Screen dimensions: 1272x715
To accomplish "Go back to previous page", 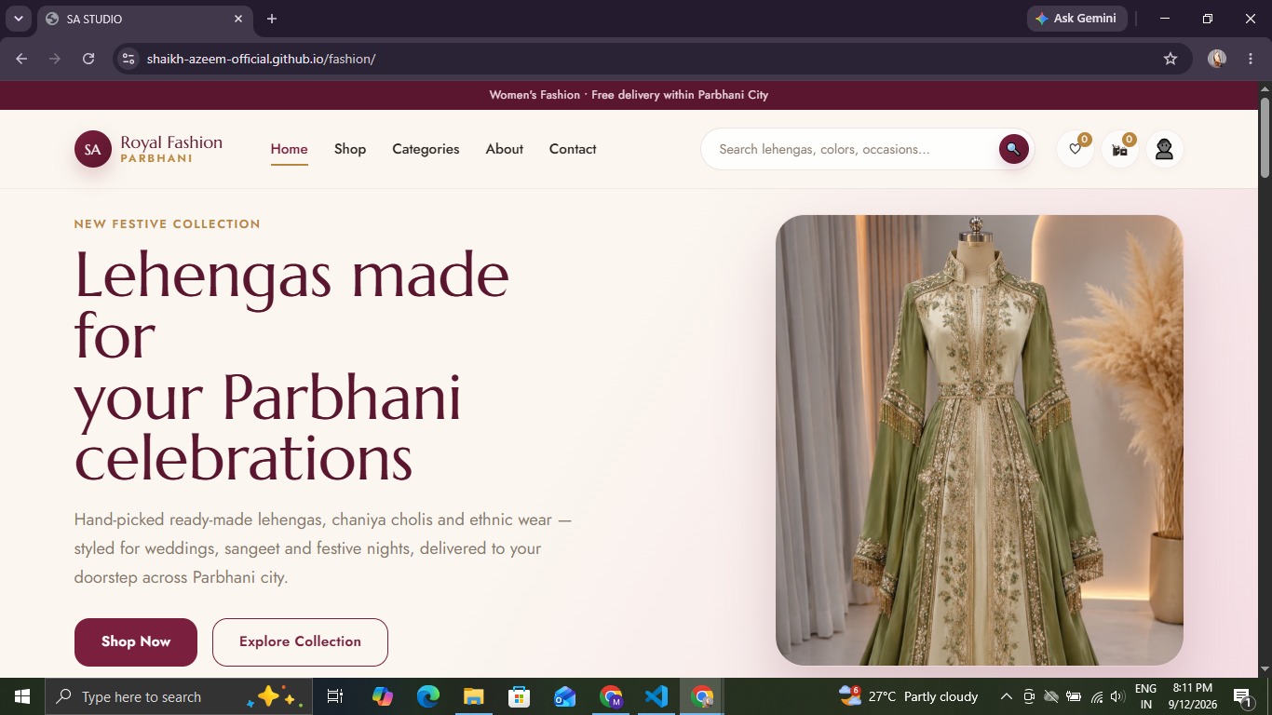I will click(21, 59).
